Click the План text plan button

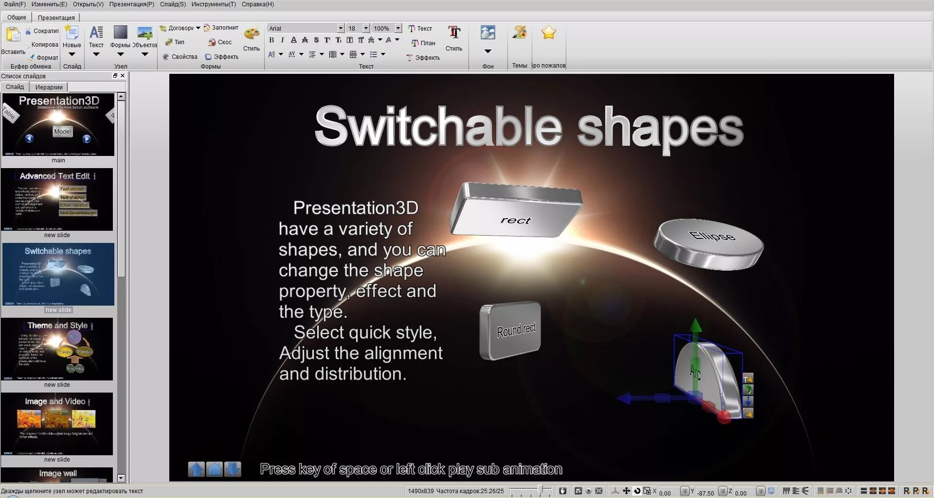coord(423,43)
